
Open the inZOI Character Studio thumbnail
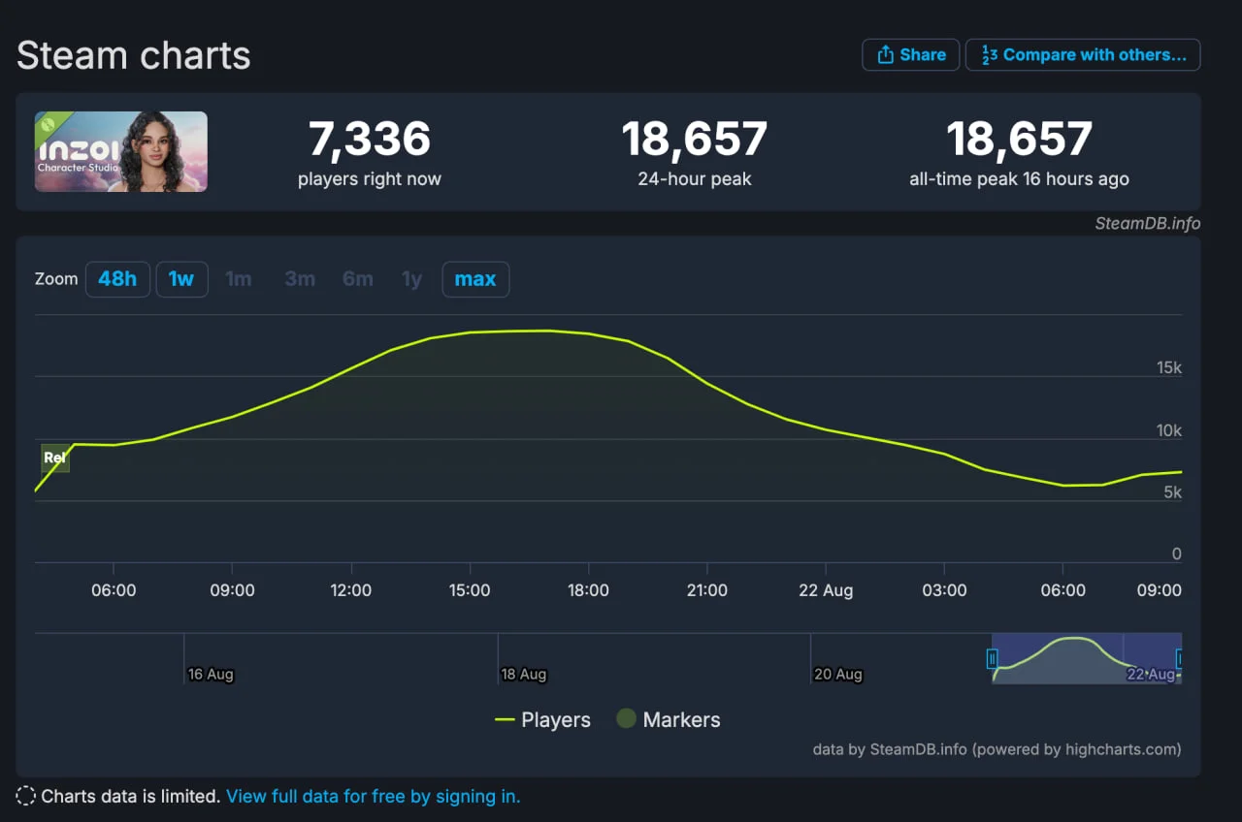[121, 151]
